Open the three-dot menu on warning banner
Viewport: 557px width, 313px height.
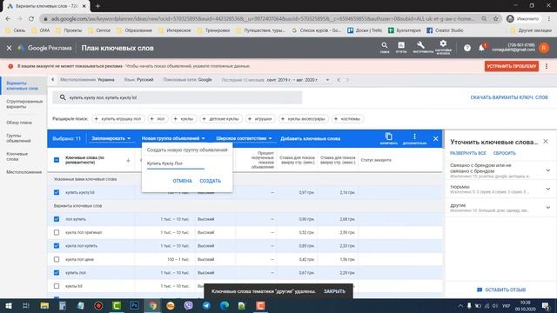pyautogui.click(x=547, y=66)
